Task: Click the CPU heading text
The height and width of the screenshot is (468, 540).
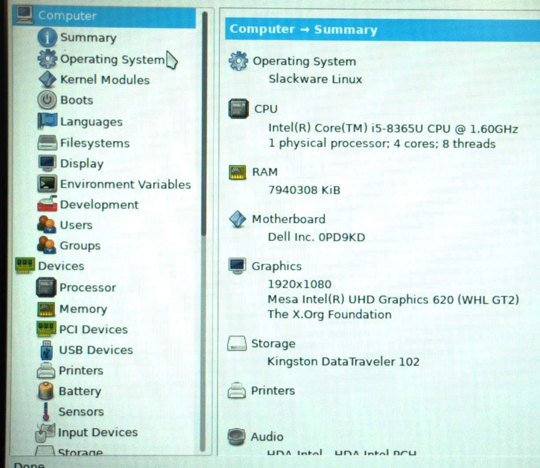Action: (266, 109)
